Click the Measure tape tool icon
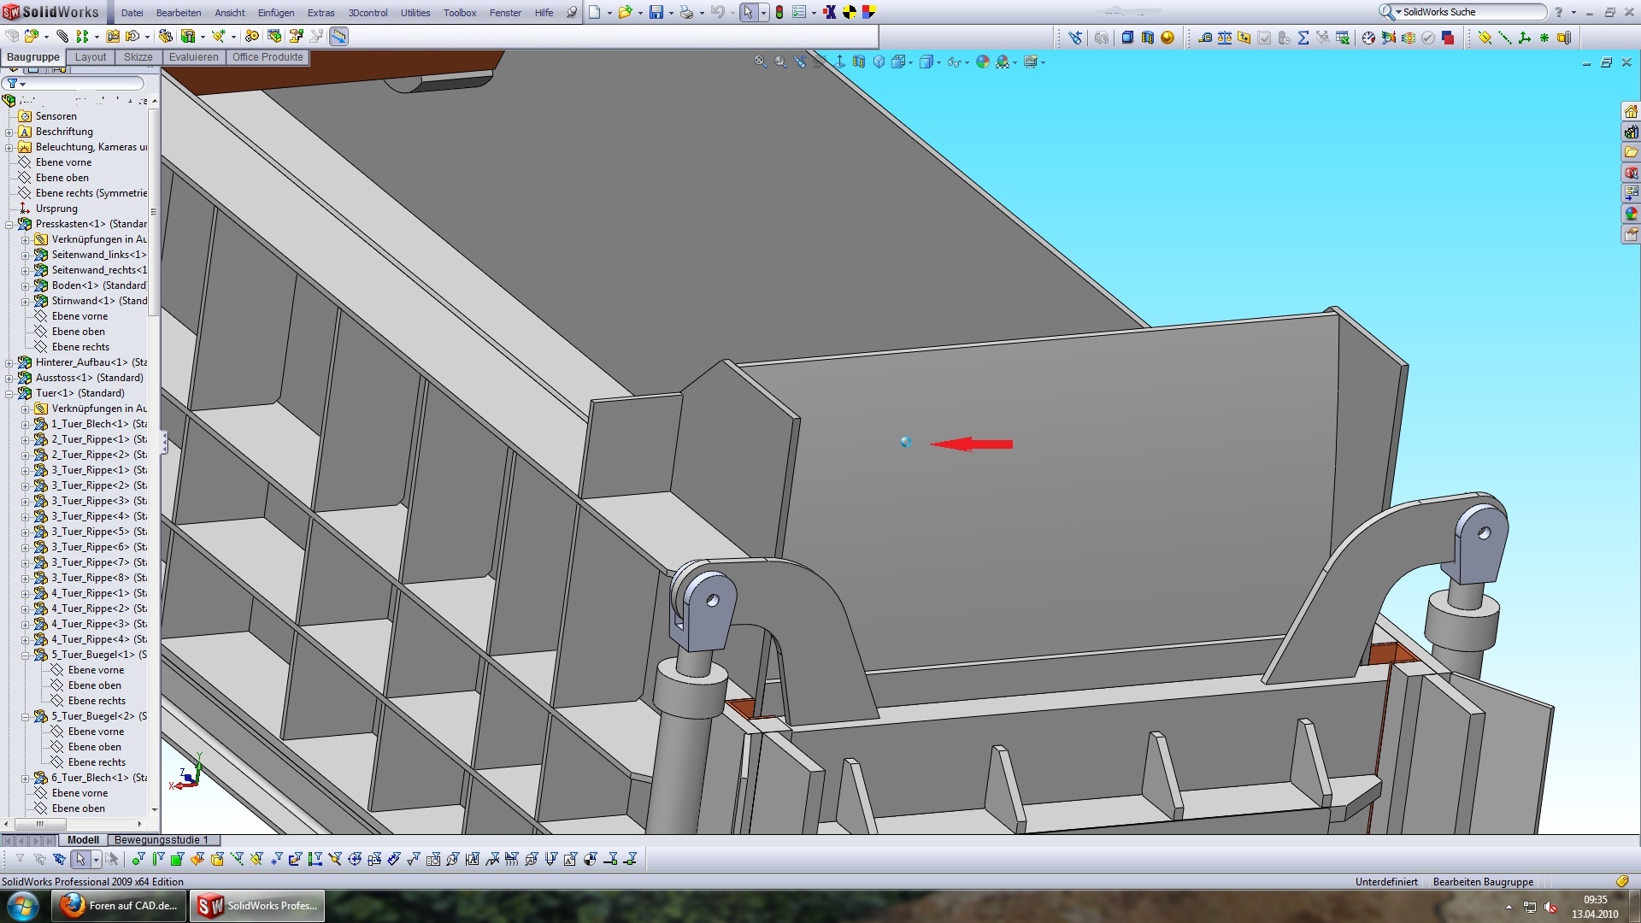1641x923 pixels. (x=1204, y=38)
